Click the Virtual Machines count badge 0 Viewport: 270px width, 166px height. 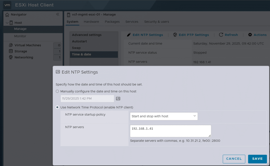coord(57,45)
